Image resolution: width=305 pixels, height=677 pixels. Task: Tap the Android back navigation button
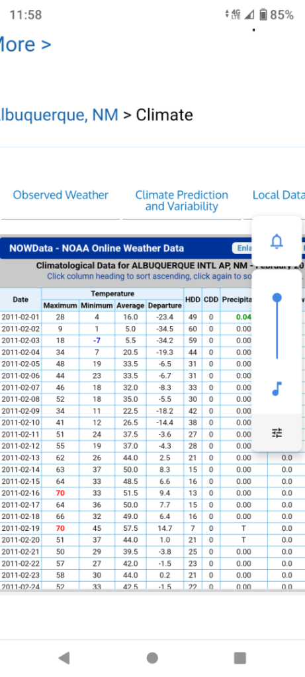click(x=64, y=658)
